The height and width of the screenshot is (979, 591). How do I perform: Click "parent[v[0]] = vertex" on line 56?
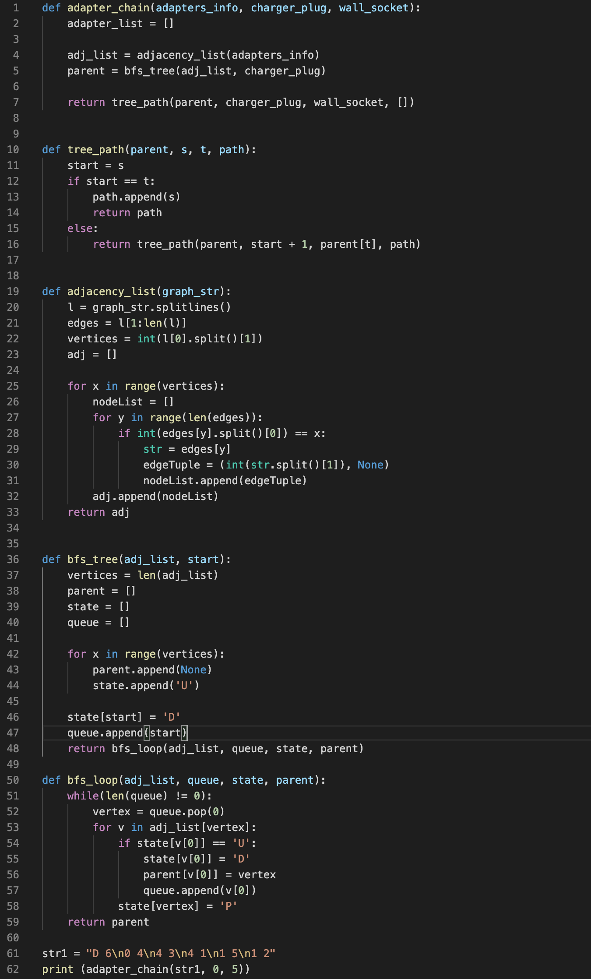210,875
